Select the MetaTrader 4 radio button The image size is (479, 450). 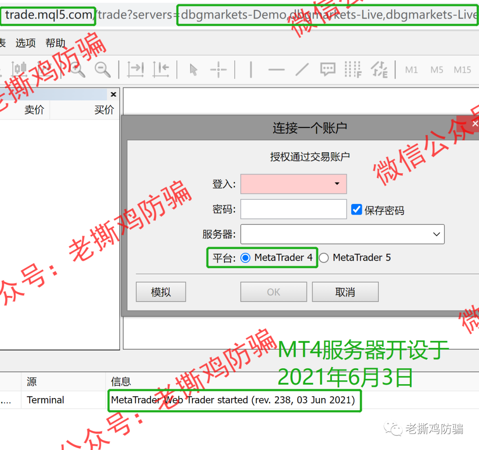(245, 258)
